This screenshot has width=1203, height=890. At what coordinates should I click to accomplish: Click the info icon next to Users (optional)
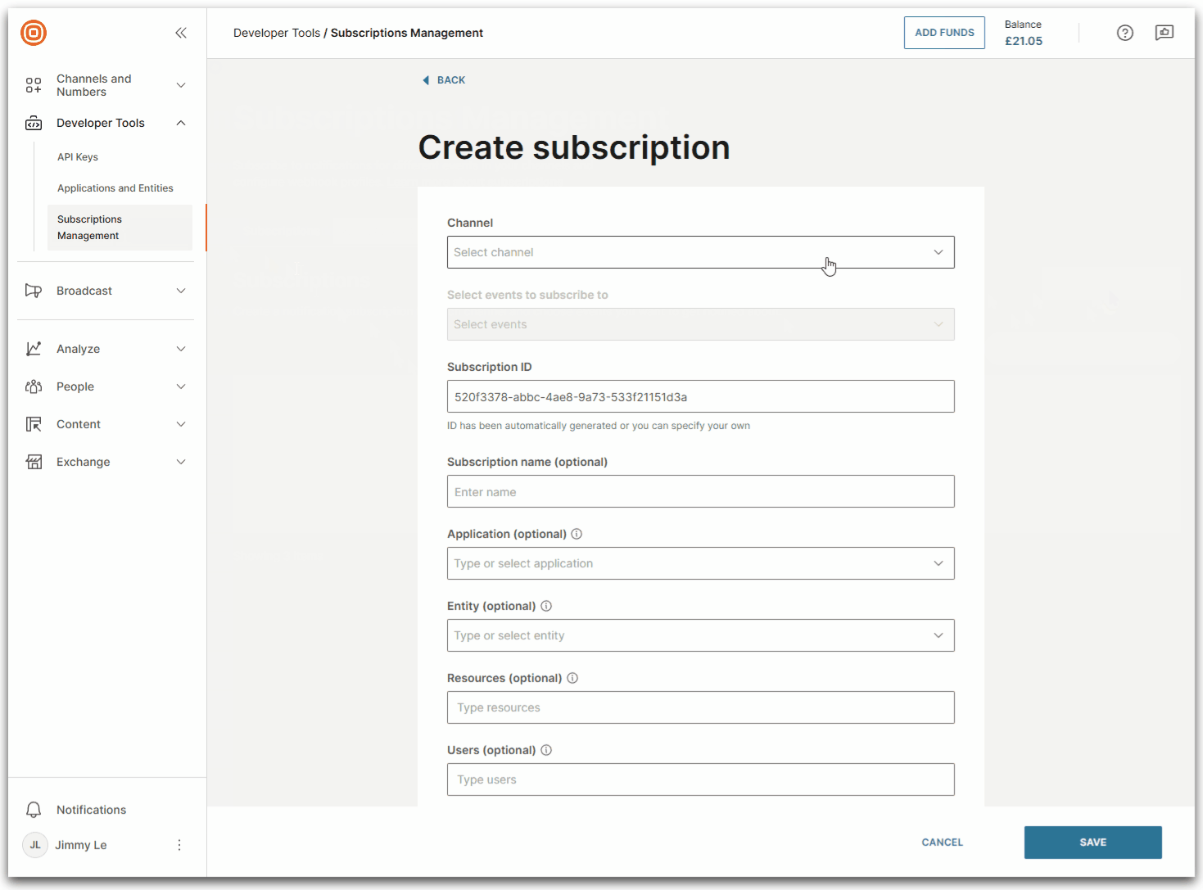tap(546, 750)
